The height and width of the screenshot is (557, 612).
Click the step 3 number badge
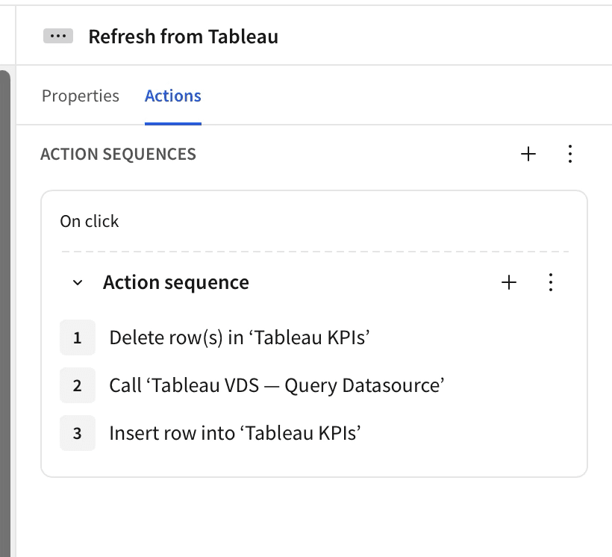coord(78,433)
